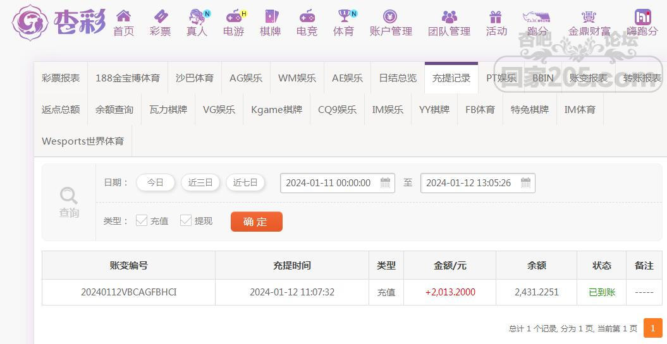
Task: Click end date field 2024-01-12 13:05:26
Action: click(x=478, y=183)
